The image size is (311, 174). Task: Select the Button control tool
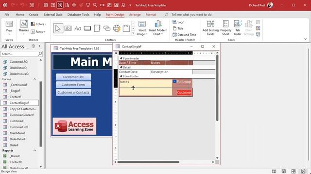point(87,29)
